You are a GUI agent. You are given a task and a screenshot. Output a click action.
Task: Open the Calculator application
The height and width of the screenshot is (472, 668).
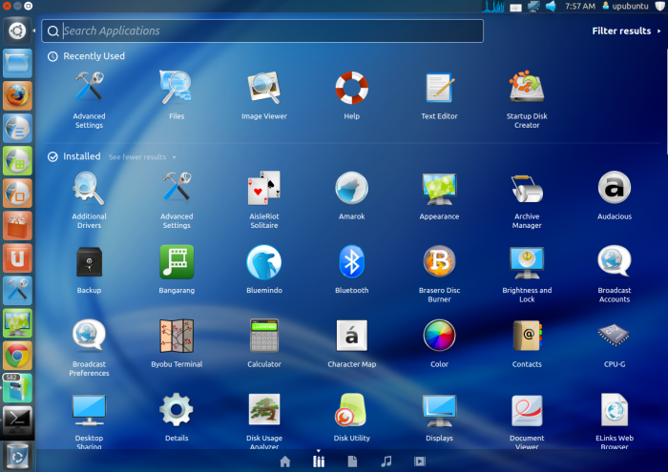point(263,336)
